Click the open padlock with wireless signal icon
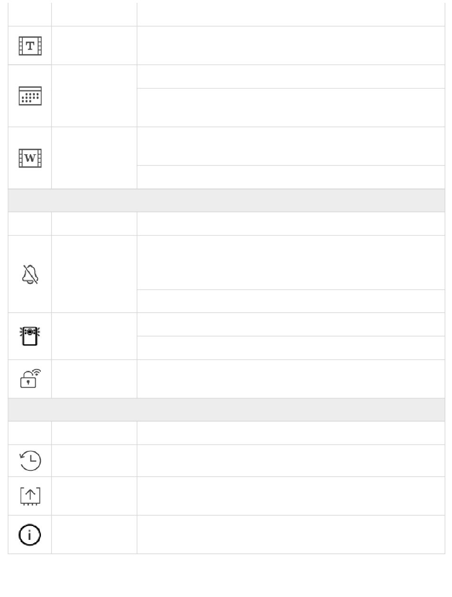The height and width of the screenshot is (597, 452). pyautogui.click(x=30, y=379)
